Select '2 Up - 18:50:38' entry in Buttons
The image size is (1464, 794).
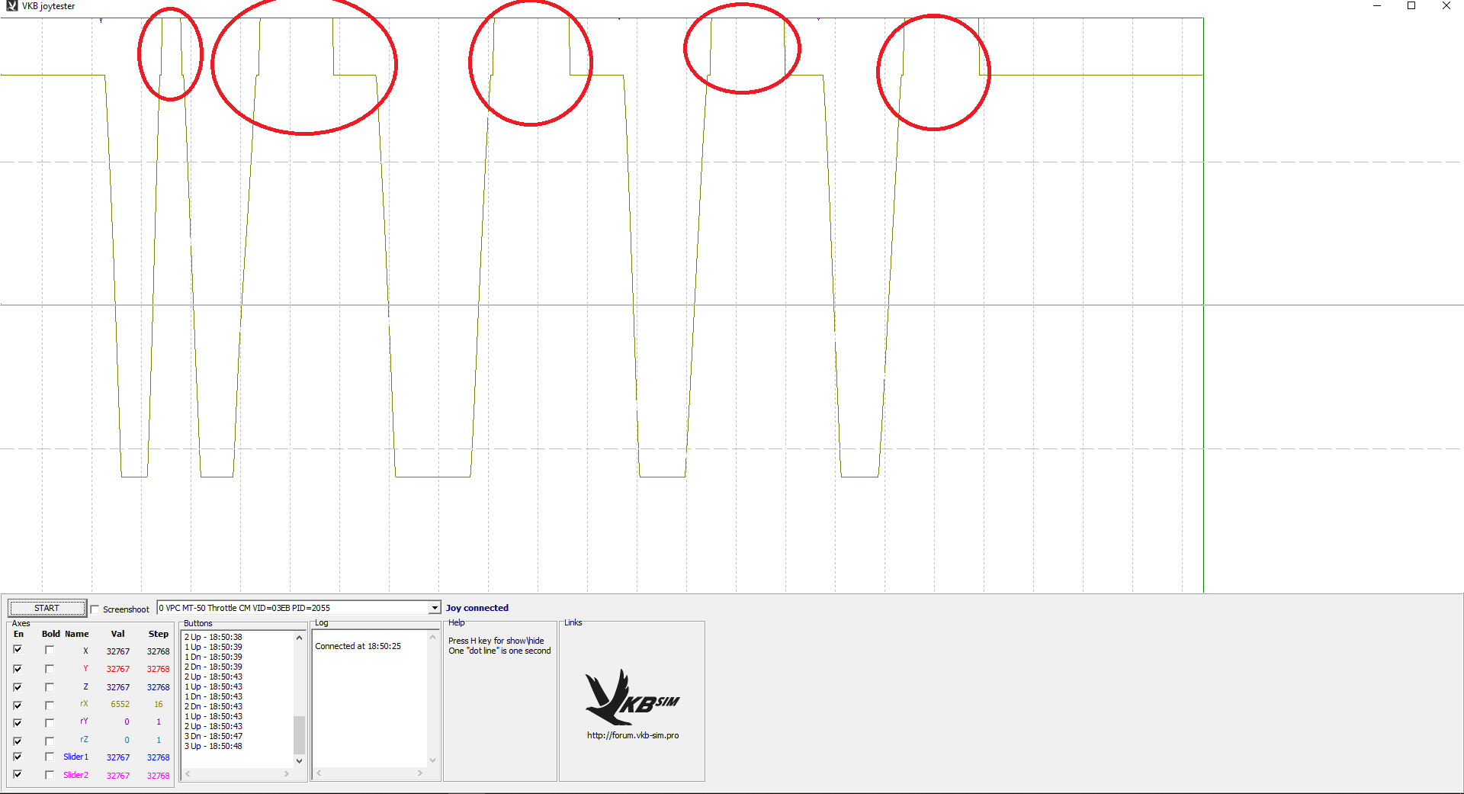[x=213, y=637]
